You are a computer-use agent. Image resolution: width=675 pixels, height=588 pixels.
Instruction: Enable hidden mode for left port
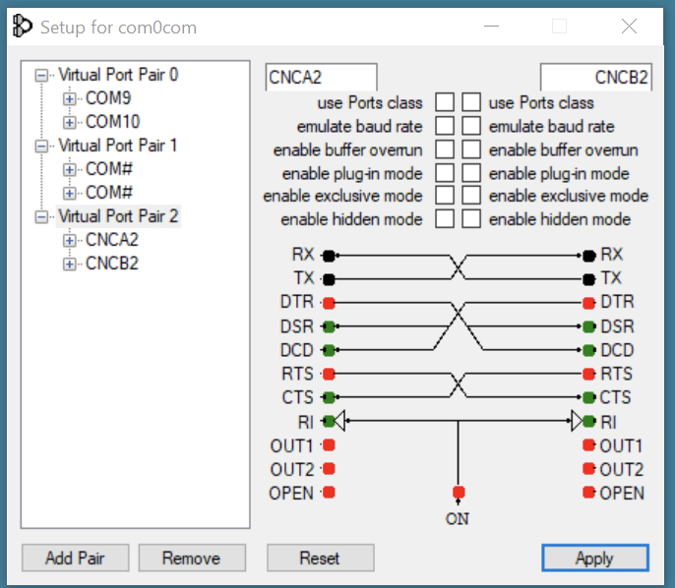(x=445, y=219)
